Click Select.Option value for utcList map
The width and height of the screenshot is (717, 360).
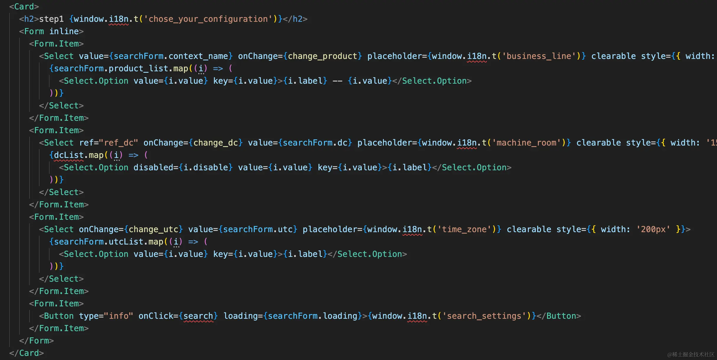pyautogui.click(x=144, y=253)
